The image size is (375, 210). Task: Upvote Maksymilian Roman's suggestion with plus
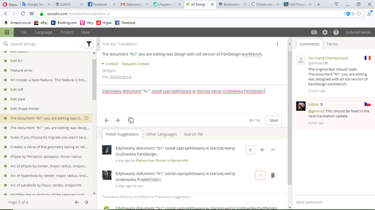click(262, 150)
